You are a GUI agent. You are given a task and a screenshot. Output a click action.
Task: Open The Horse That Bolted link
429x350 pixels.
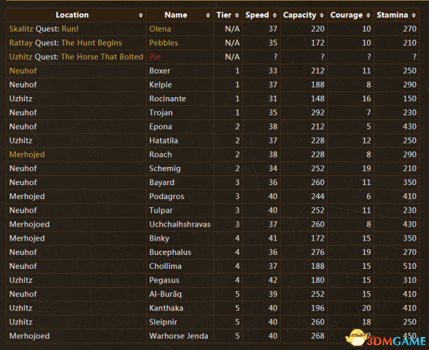102,57
